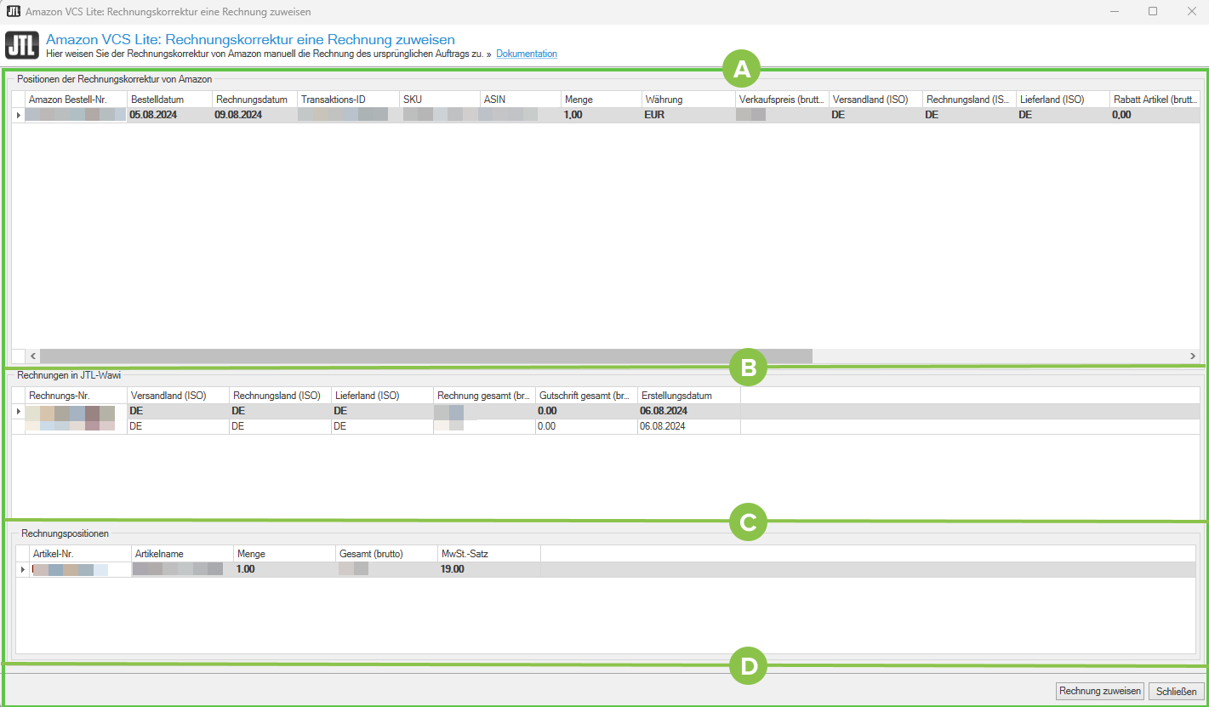Click the Menge header in Amazon positions table

point(601,100)
